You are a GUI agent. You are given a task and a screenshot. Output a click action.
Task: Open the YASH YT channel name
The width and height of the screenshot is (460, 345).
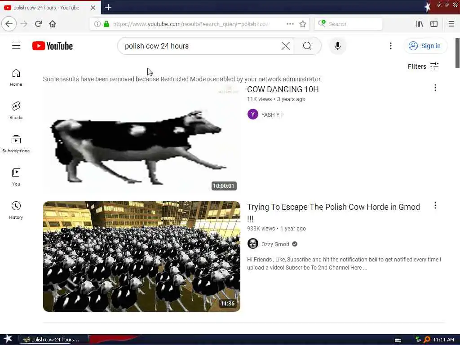[272, 115]
